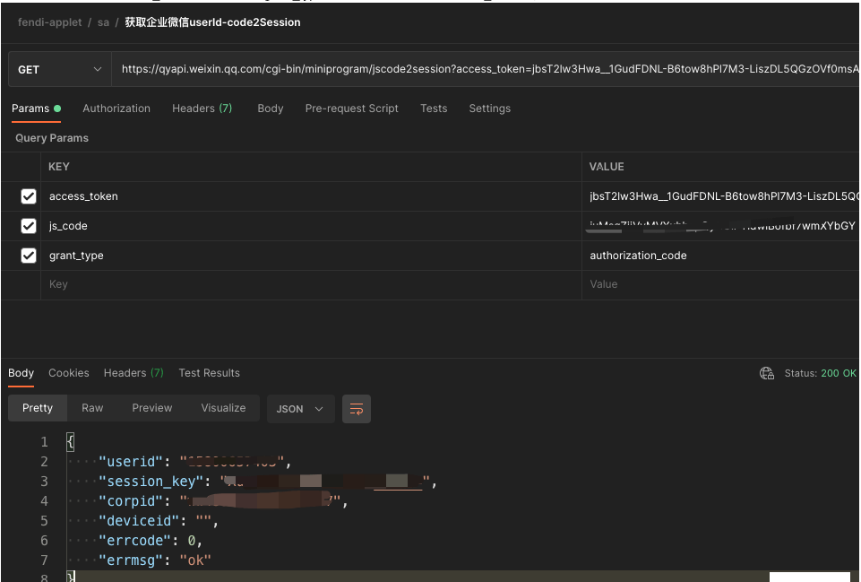Click the Status 200 OK text
Viewport: 861px width, 582px height.
click(x=820, y=373)
